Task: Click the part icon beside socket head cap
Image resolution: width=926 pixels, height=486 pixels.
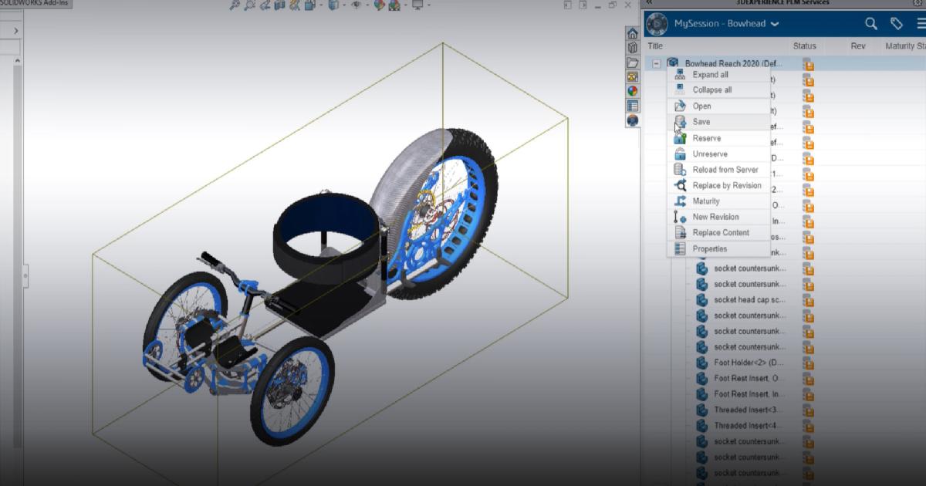Action: coord(701,300)
